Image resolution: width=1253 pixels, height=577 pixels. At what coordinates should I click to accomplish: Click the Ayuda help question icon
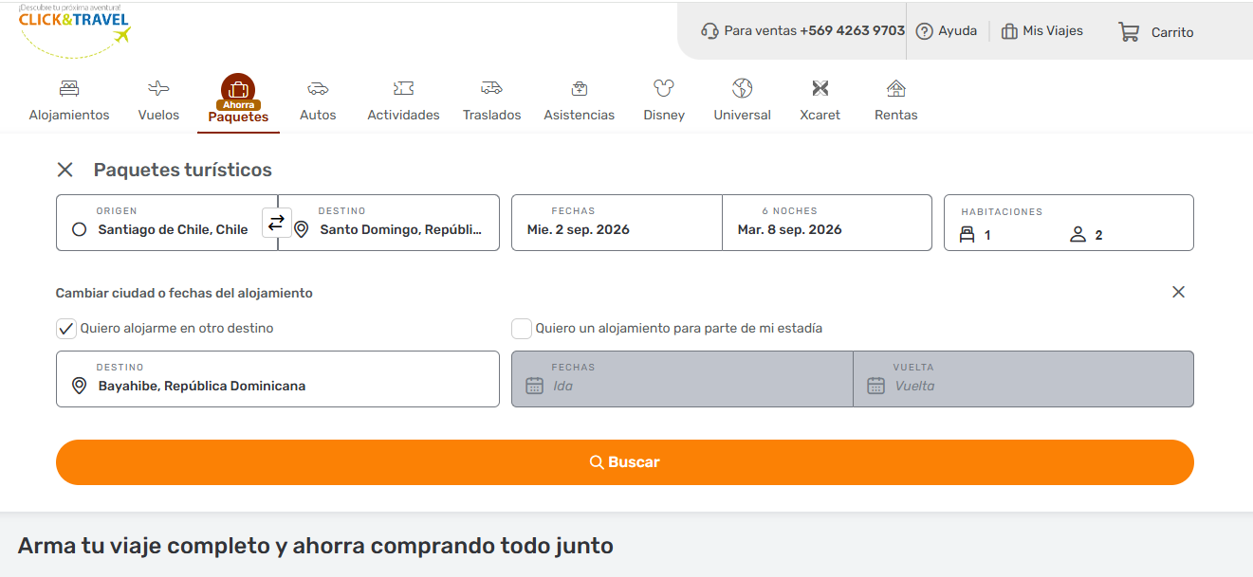[x=924, y=31]
